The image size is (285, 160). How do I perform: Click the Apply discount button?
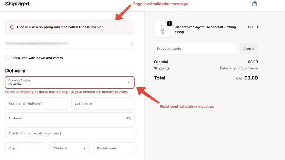tap(249, 49)
